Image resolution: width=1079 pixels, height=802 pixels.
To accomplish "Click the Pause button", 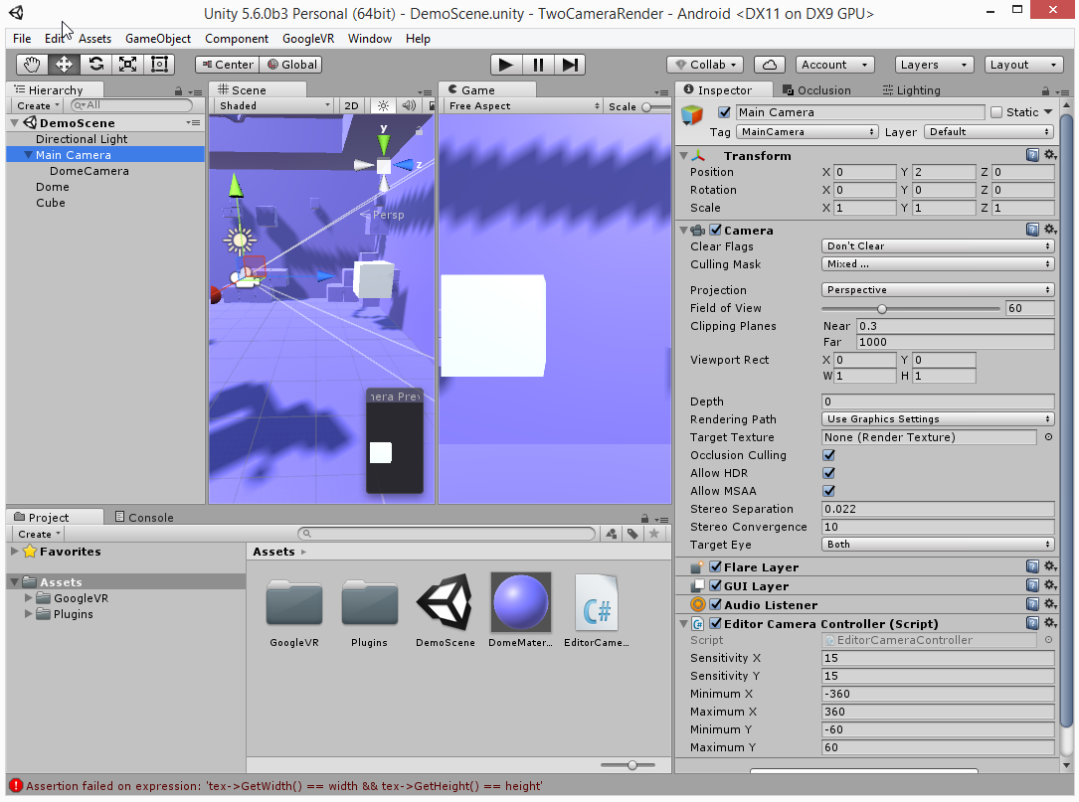I will pyautogui.click(x=538, y=65).
